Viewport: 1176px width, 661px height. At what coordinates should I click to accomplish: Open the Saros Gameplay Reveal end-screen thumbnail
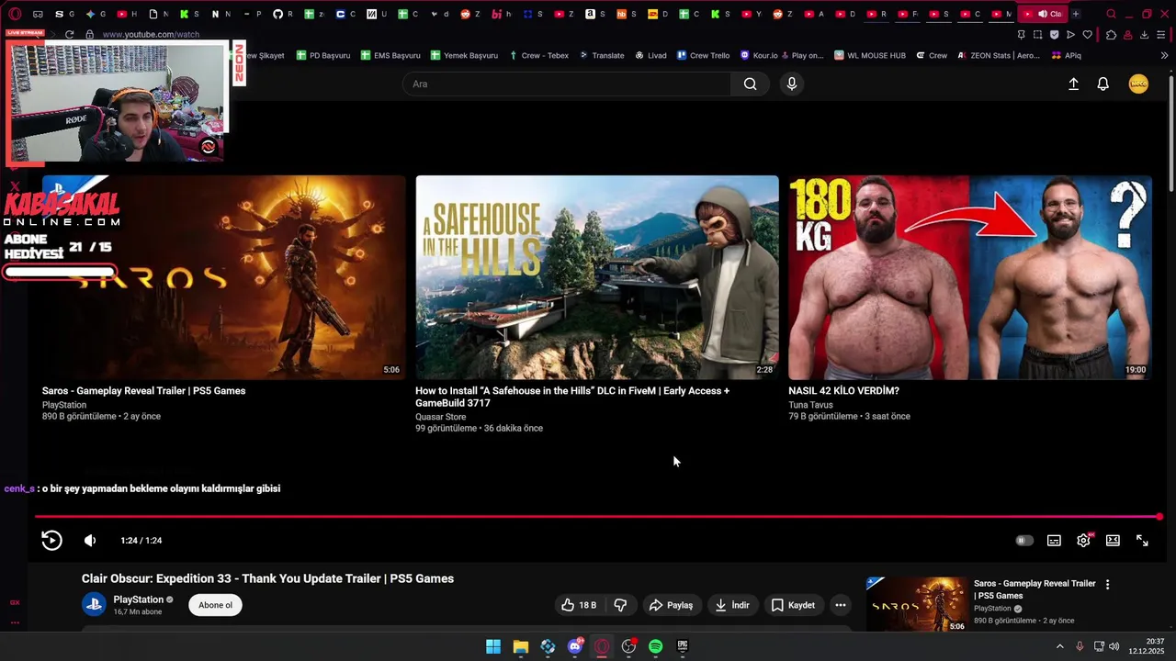point(224,277)
